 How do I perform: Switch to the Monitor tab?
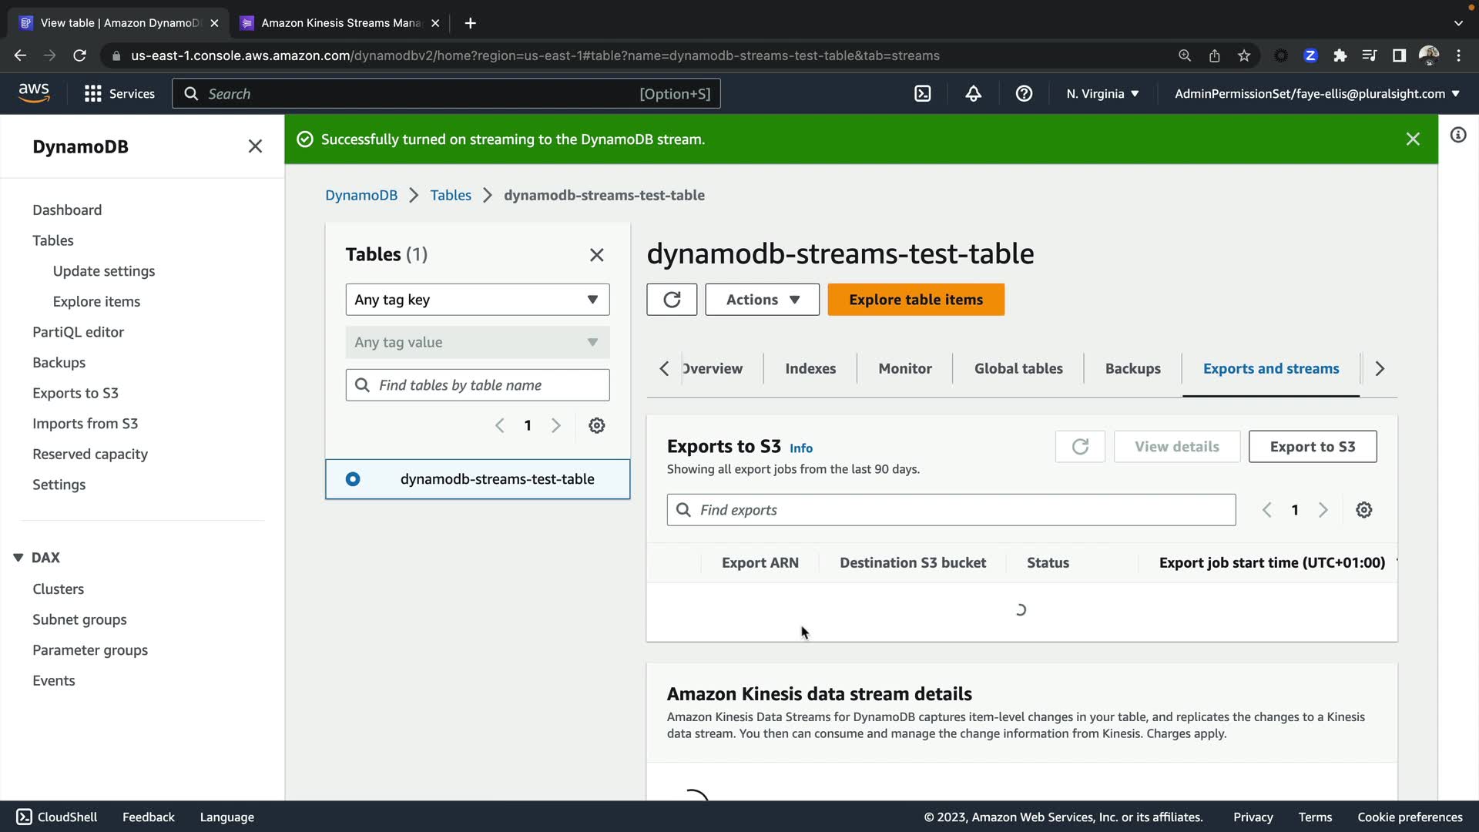tap(904, 368)
